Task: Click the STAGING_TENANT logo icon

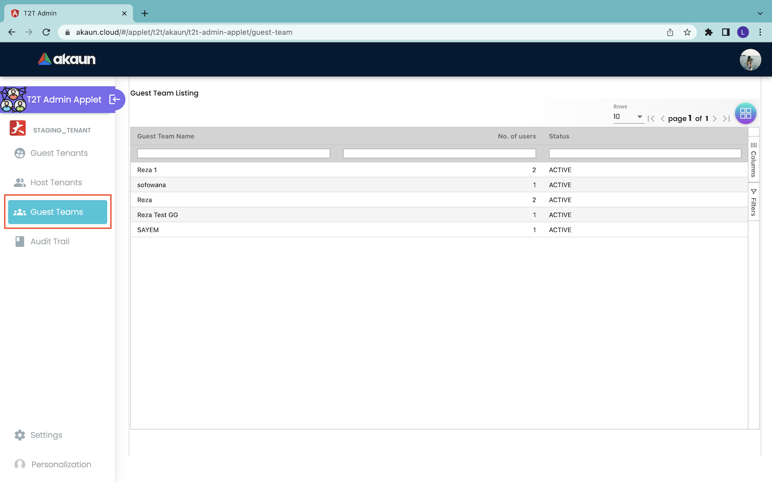Action: pos(18,129)
